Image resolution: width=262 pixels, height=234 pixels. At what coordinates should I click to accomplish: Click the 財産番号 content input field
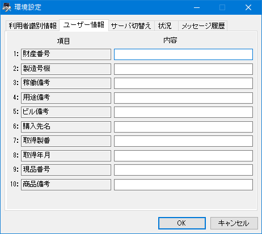pyautogui.click(x=183, y=54)
